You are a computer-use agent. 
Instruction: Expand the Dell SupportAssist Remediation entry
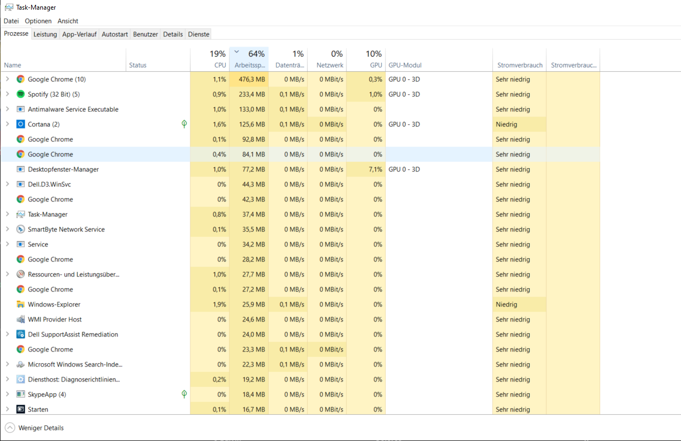pos(7,334)
